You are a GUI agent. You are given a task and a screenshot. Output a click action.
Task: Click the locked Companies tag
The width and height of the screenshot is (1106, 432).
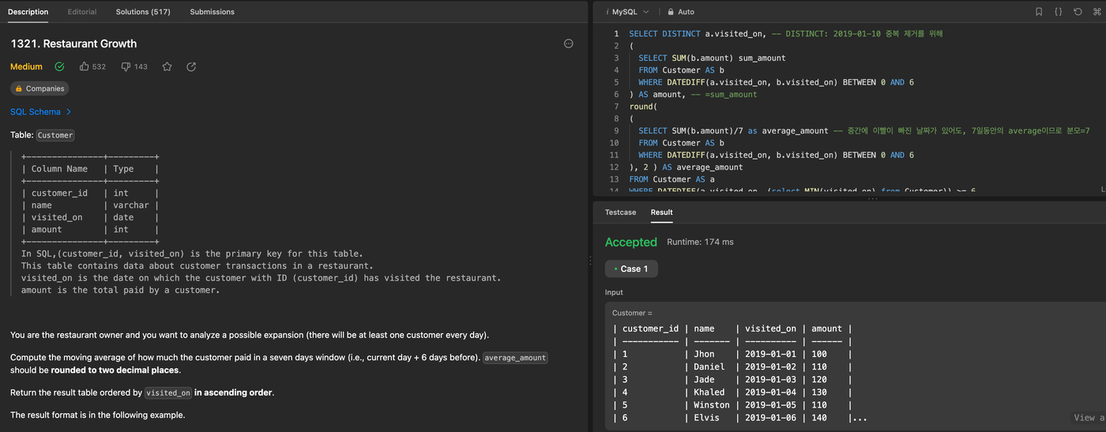[x=39, y=89]
